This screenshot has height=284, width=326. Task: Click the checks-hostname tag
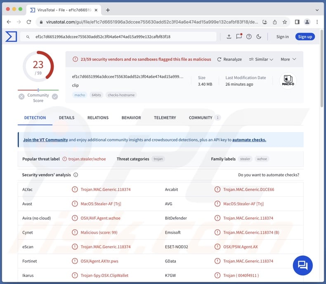121,95
